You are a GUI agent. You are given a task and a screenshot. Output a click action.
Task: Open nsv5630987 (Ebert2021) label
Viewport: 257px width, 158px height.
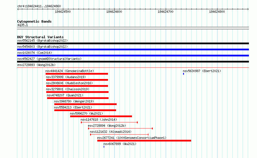pyautogui.click(x=202, y=71)
